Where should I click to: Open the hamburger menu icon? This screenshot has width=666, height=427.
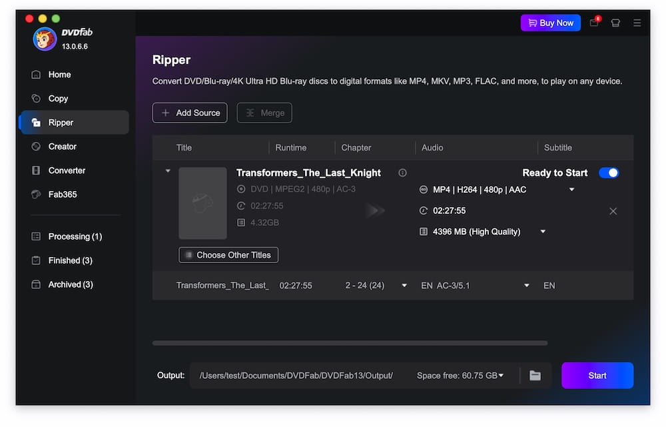[x=637, y=23]
